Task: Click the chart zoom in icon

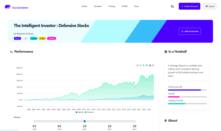Action: pos(137,65)
